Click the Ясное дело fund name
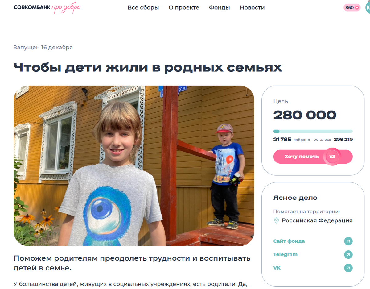 click(x=295, y=198)
